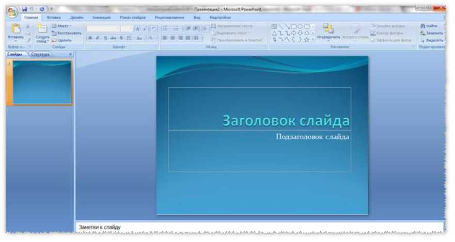This screenshot has width=455, height=242.
Task: Toggle underline text formatting
Action: tap(105, 38)
